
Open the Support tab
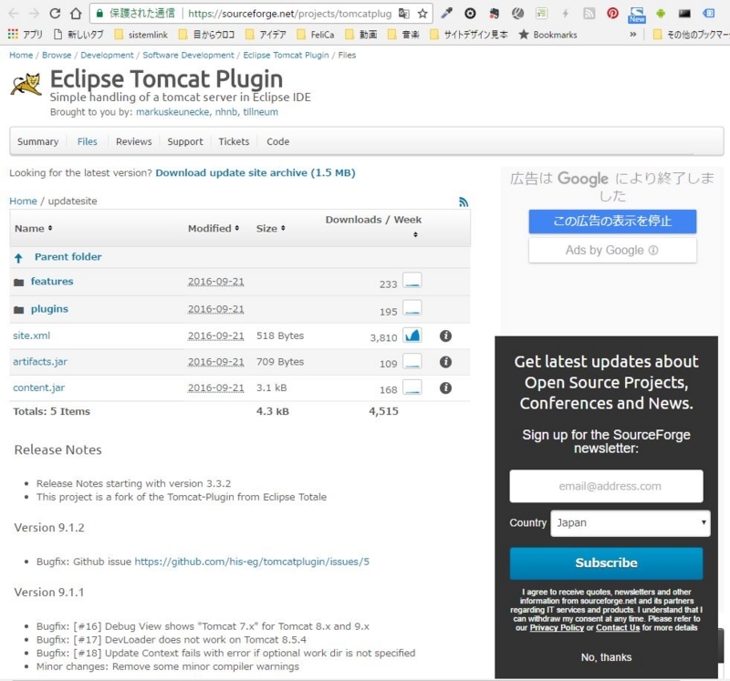[x=185, y=141]
